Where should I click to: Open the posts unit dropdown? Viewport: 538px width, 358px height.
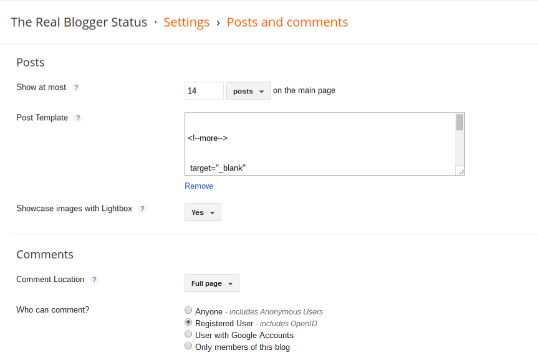click(248, 91)
